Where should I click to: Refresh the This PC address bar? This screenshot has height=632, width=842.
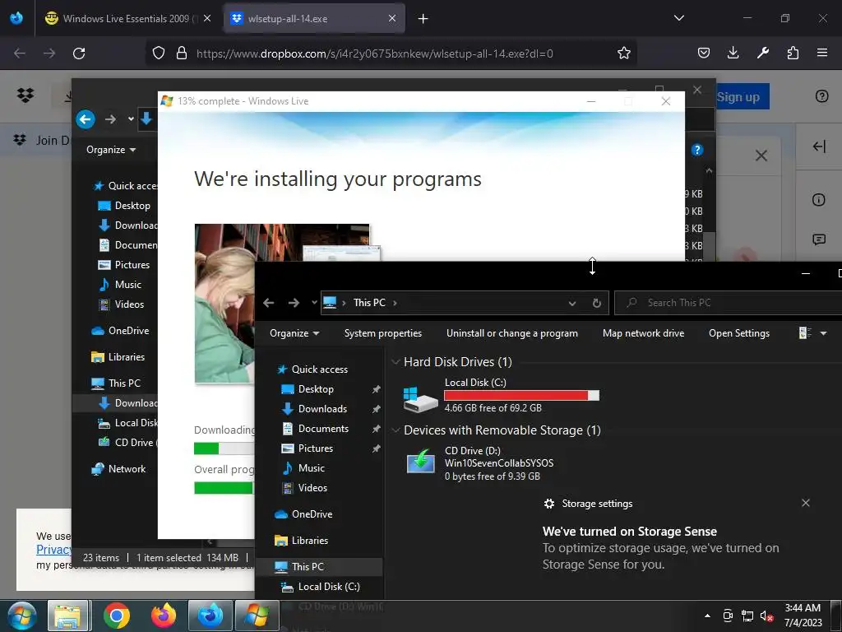pos(596,303)
